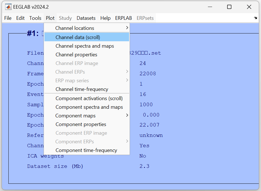Choose Channel spectra and maps

[x=87, y=46]
